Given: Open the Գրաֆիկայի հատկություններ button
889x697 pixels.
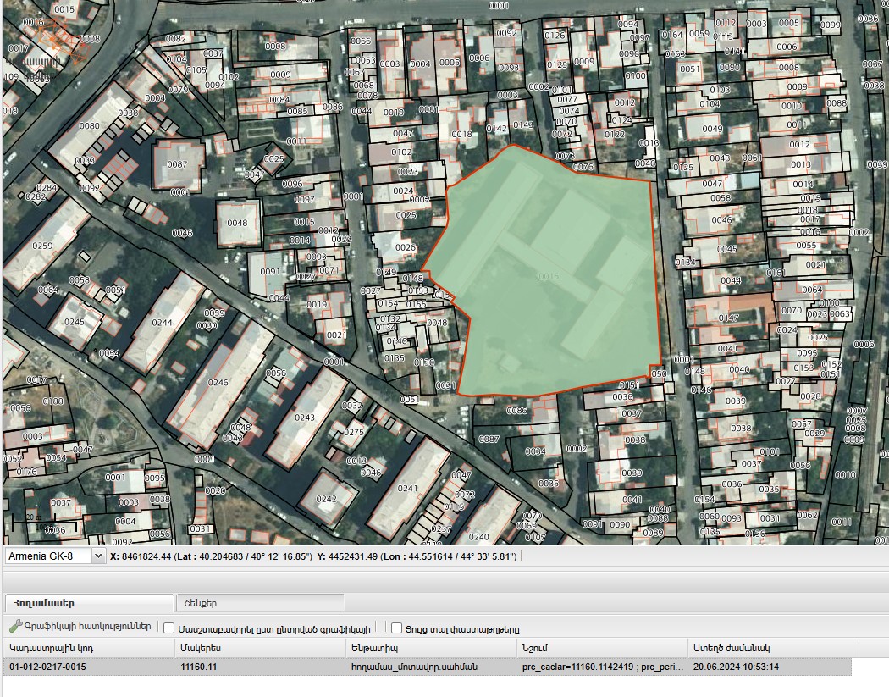Looking at the screenshot, I should 80,627.
